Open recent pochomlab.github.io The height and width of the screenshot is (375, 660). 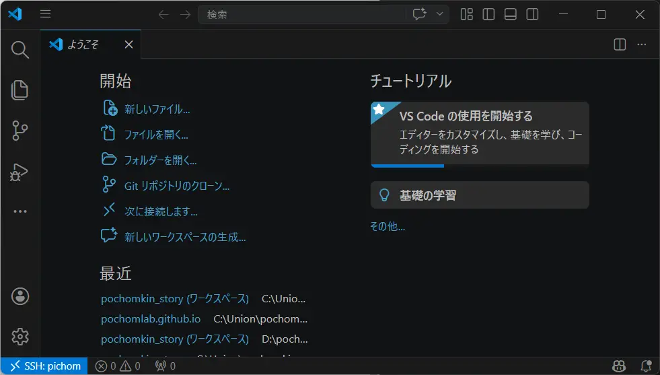pyautogui.click(x=151, y=319)
